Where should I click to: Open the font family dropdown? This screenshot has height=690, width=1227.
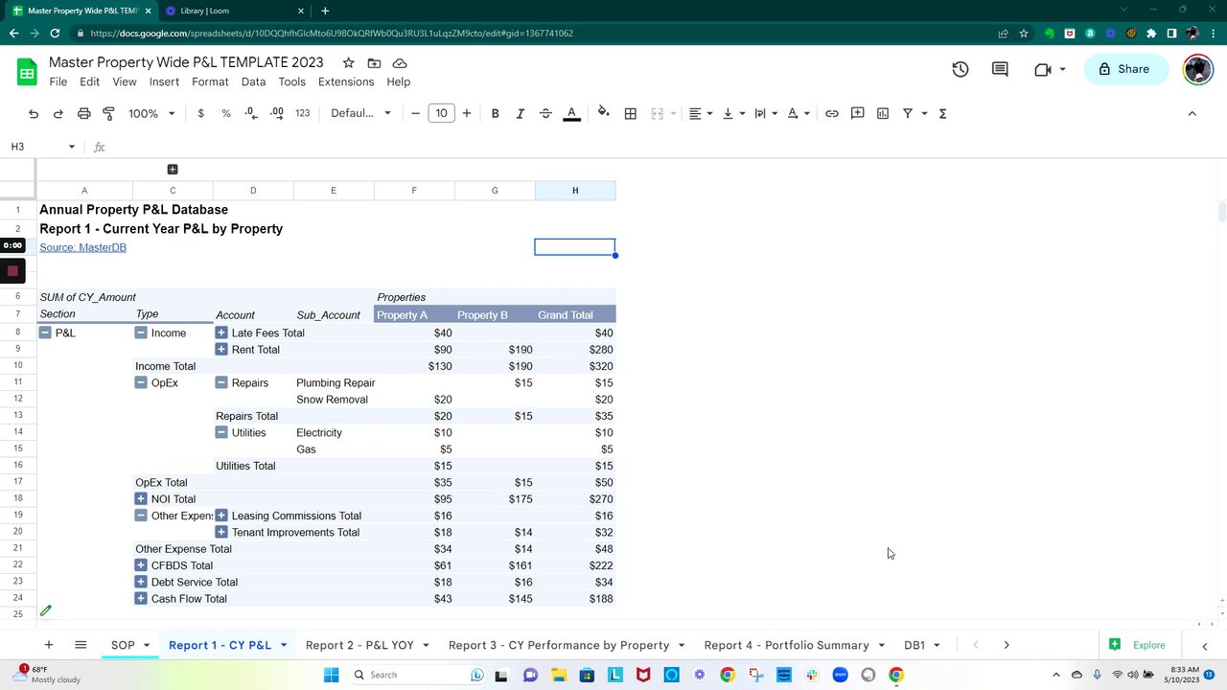point(360,113)
